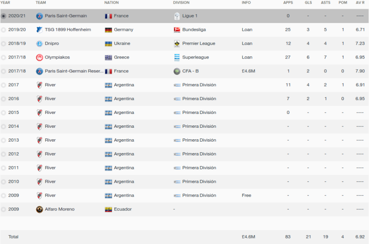Sort by the DIVISION column header
Image resolution: width=369 pixels, height=244 pixels.
coord(181,3)
